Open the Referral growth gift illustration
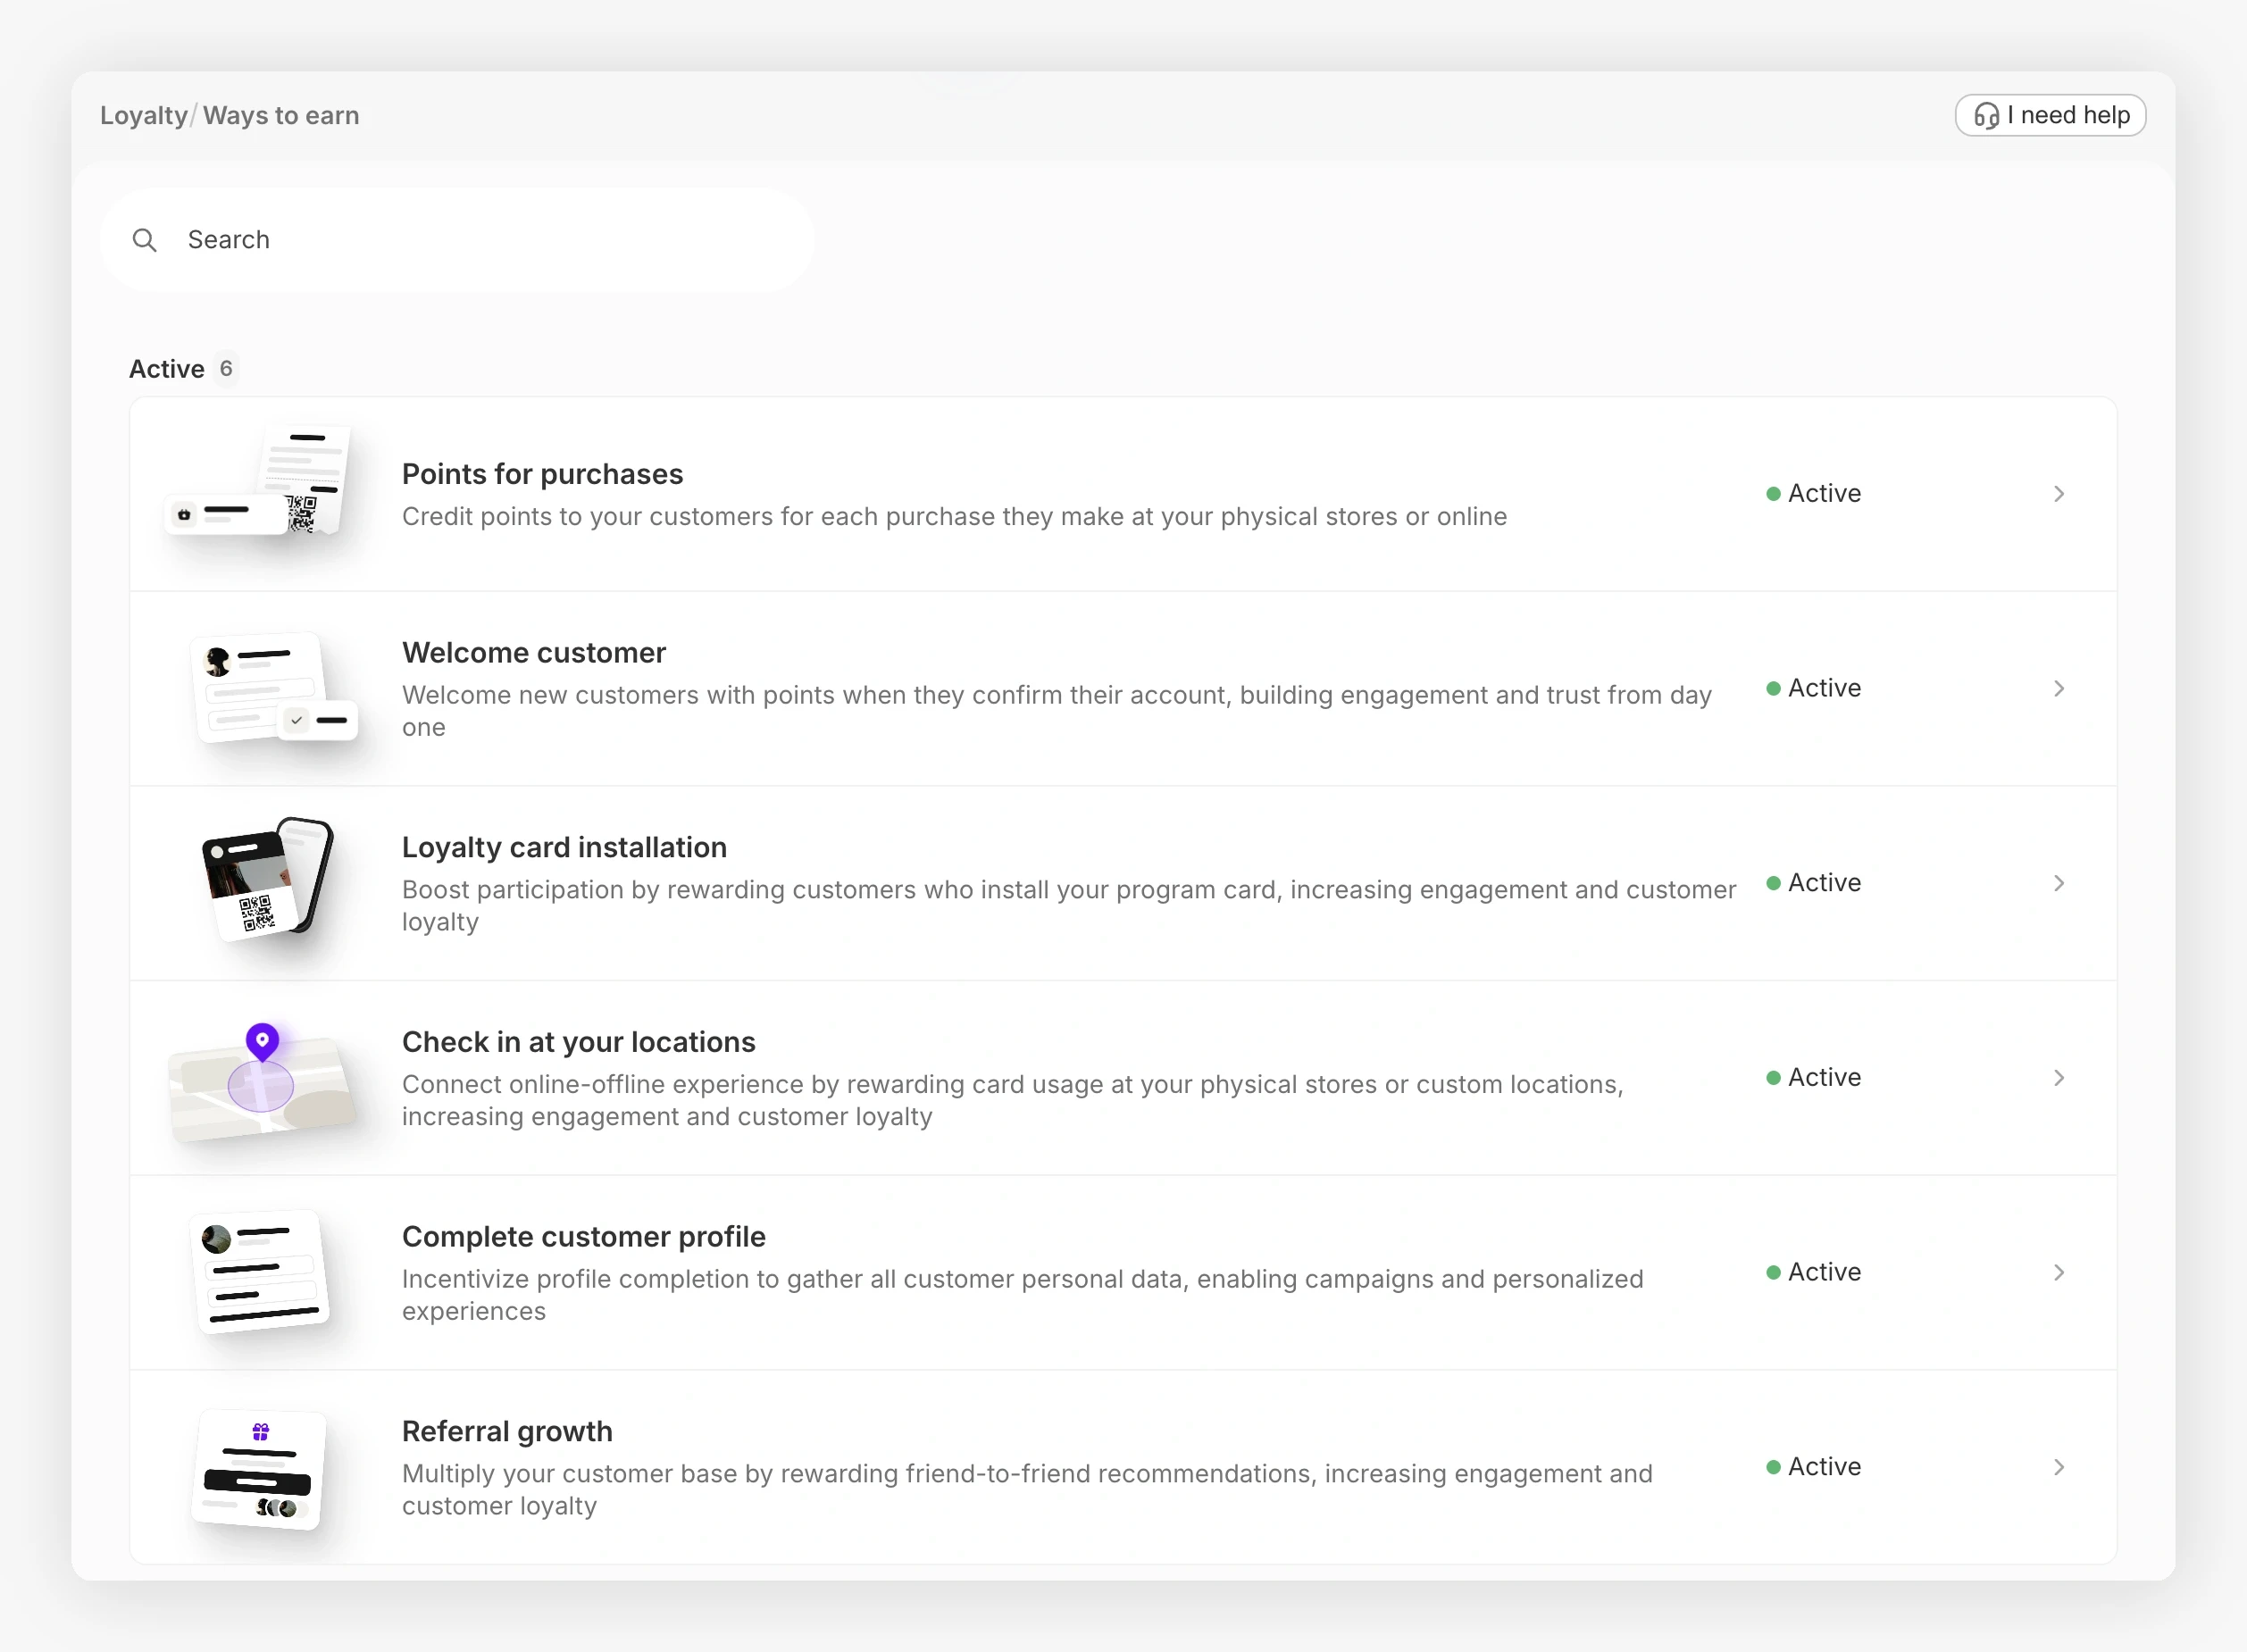This screenshot has width=2247, height=1652. (259, 1468)
